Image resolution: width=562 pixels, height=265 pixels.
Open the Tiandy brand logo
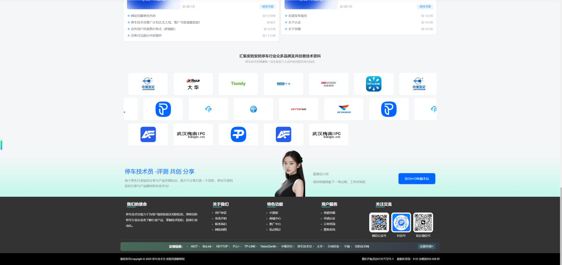coord(238,84)
